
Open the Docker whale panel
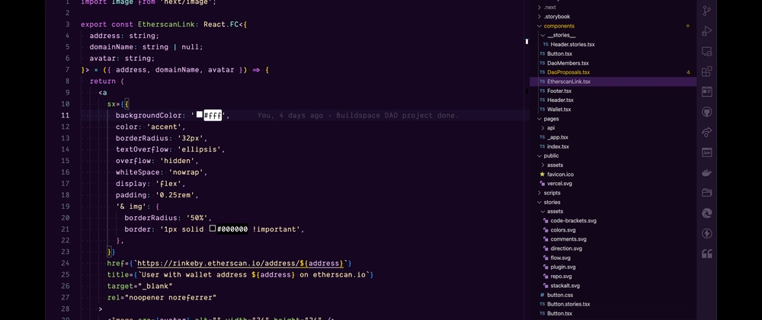[x=706, y=173]
